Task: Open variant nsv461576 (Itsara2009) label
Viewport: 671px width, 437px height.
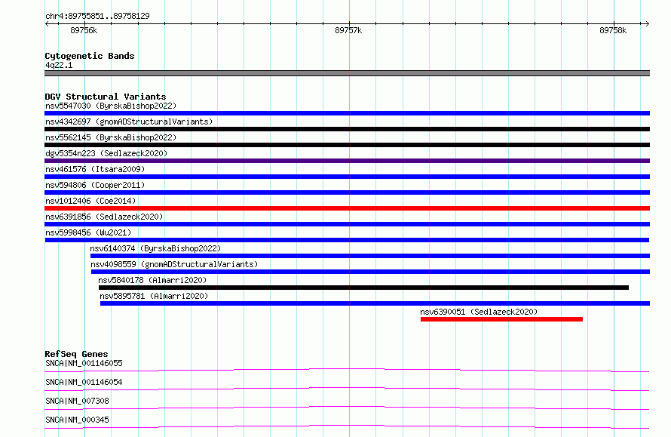Action: tap(95, 169)
